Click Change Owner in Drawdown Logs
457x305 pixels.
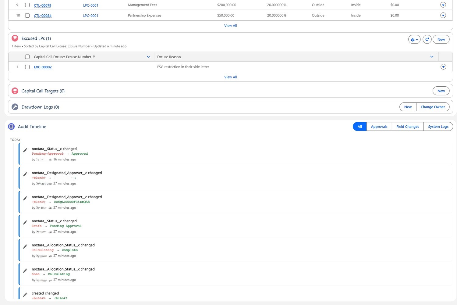[x=433, y=107]
